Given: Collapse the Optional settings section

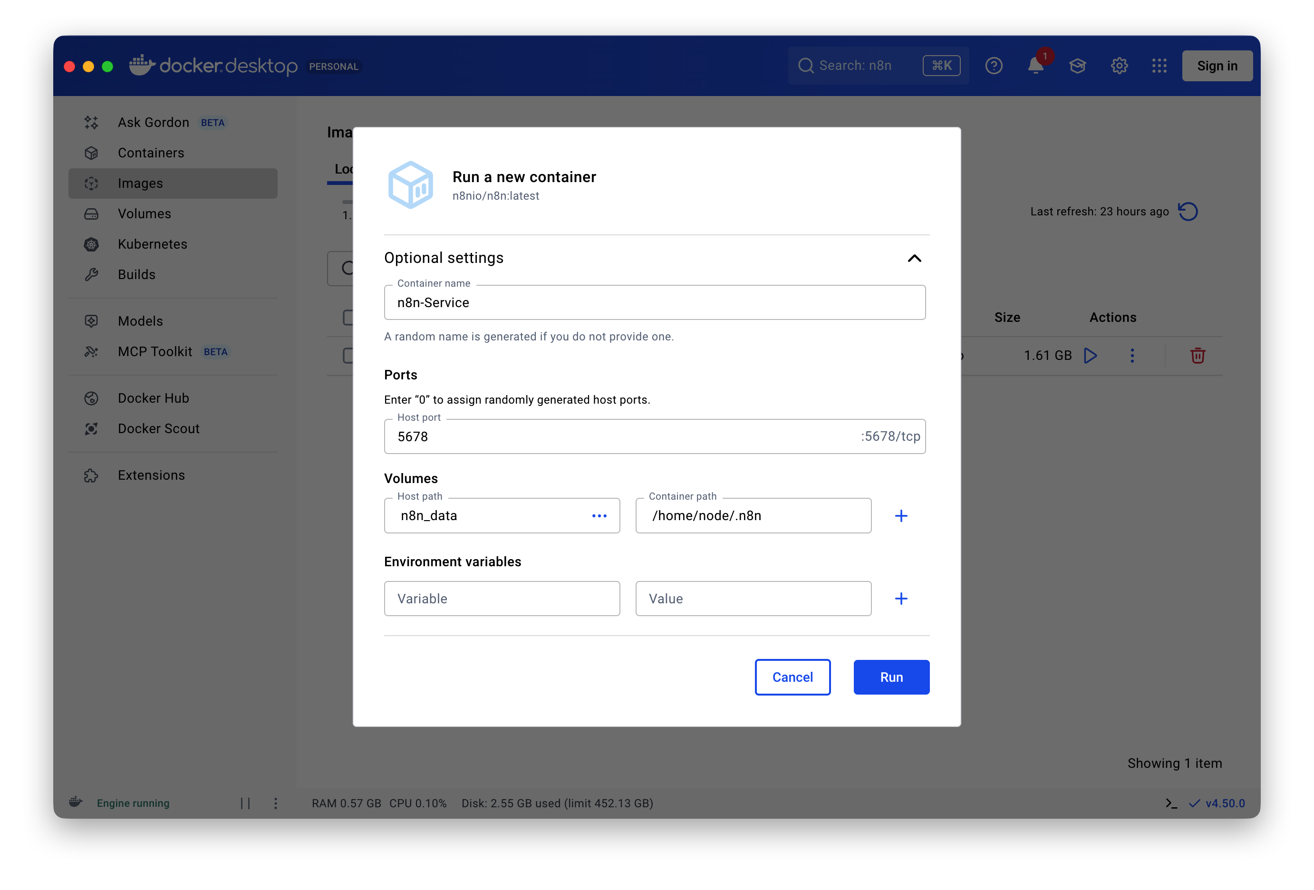Looking at the screenshot, I should tap(914, 259).
